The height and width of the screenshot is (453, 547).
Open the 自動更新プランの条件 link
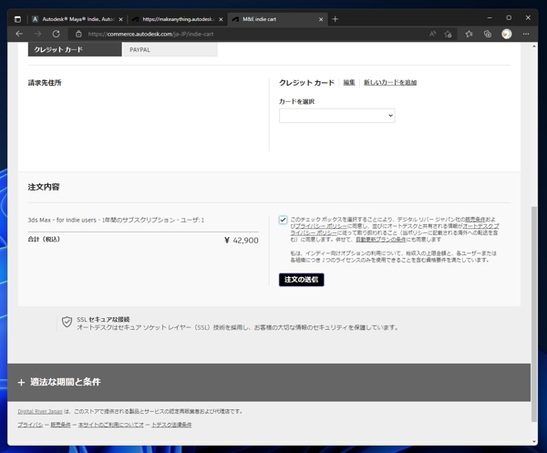[381, 240]
